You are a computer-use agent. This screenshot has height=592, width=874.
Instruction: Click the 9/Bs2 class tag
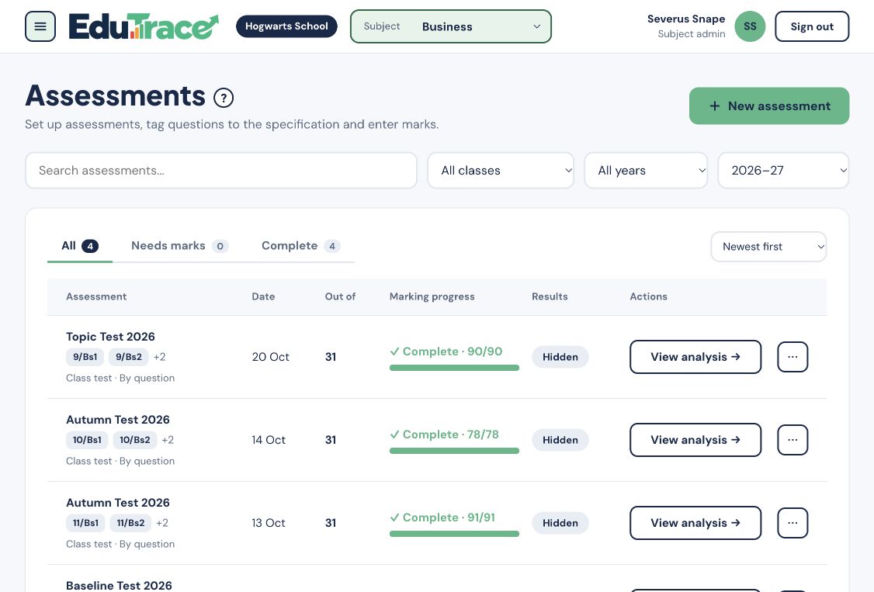[x=129, y=357]
